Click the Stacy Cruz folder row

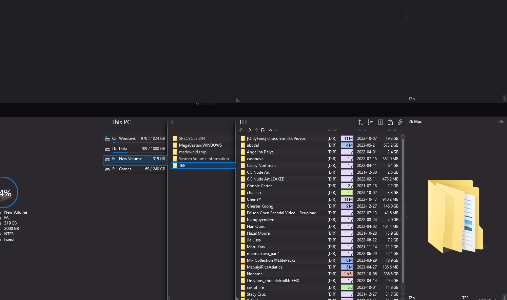pos(320,294)
